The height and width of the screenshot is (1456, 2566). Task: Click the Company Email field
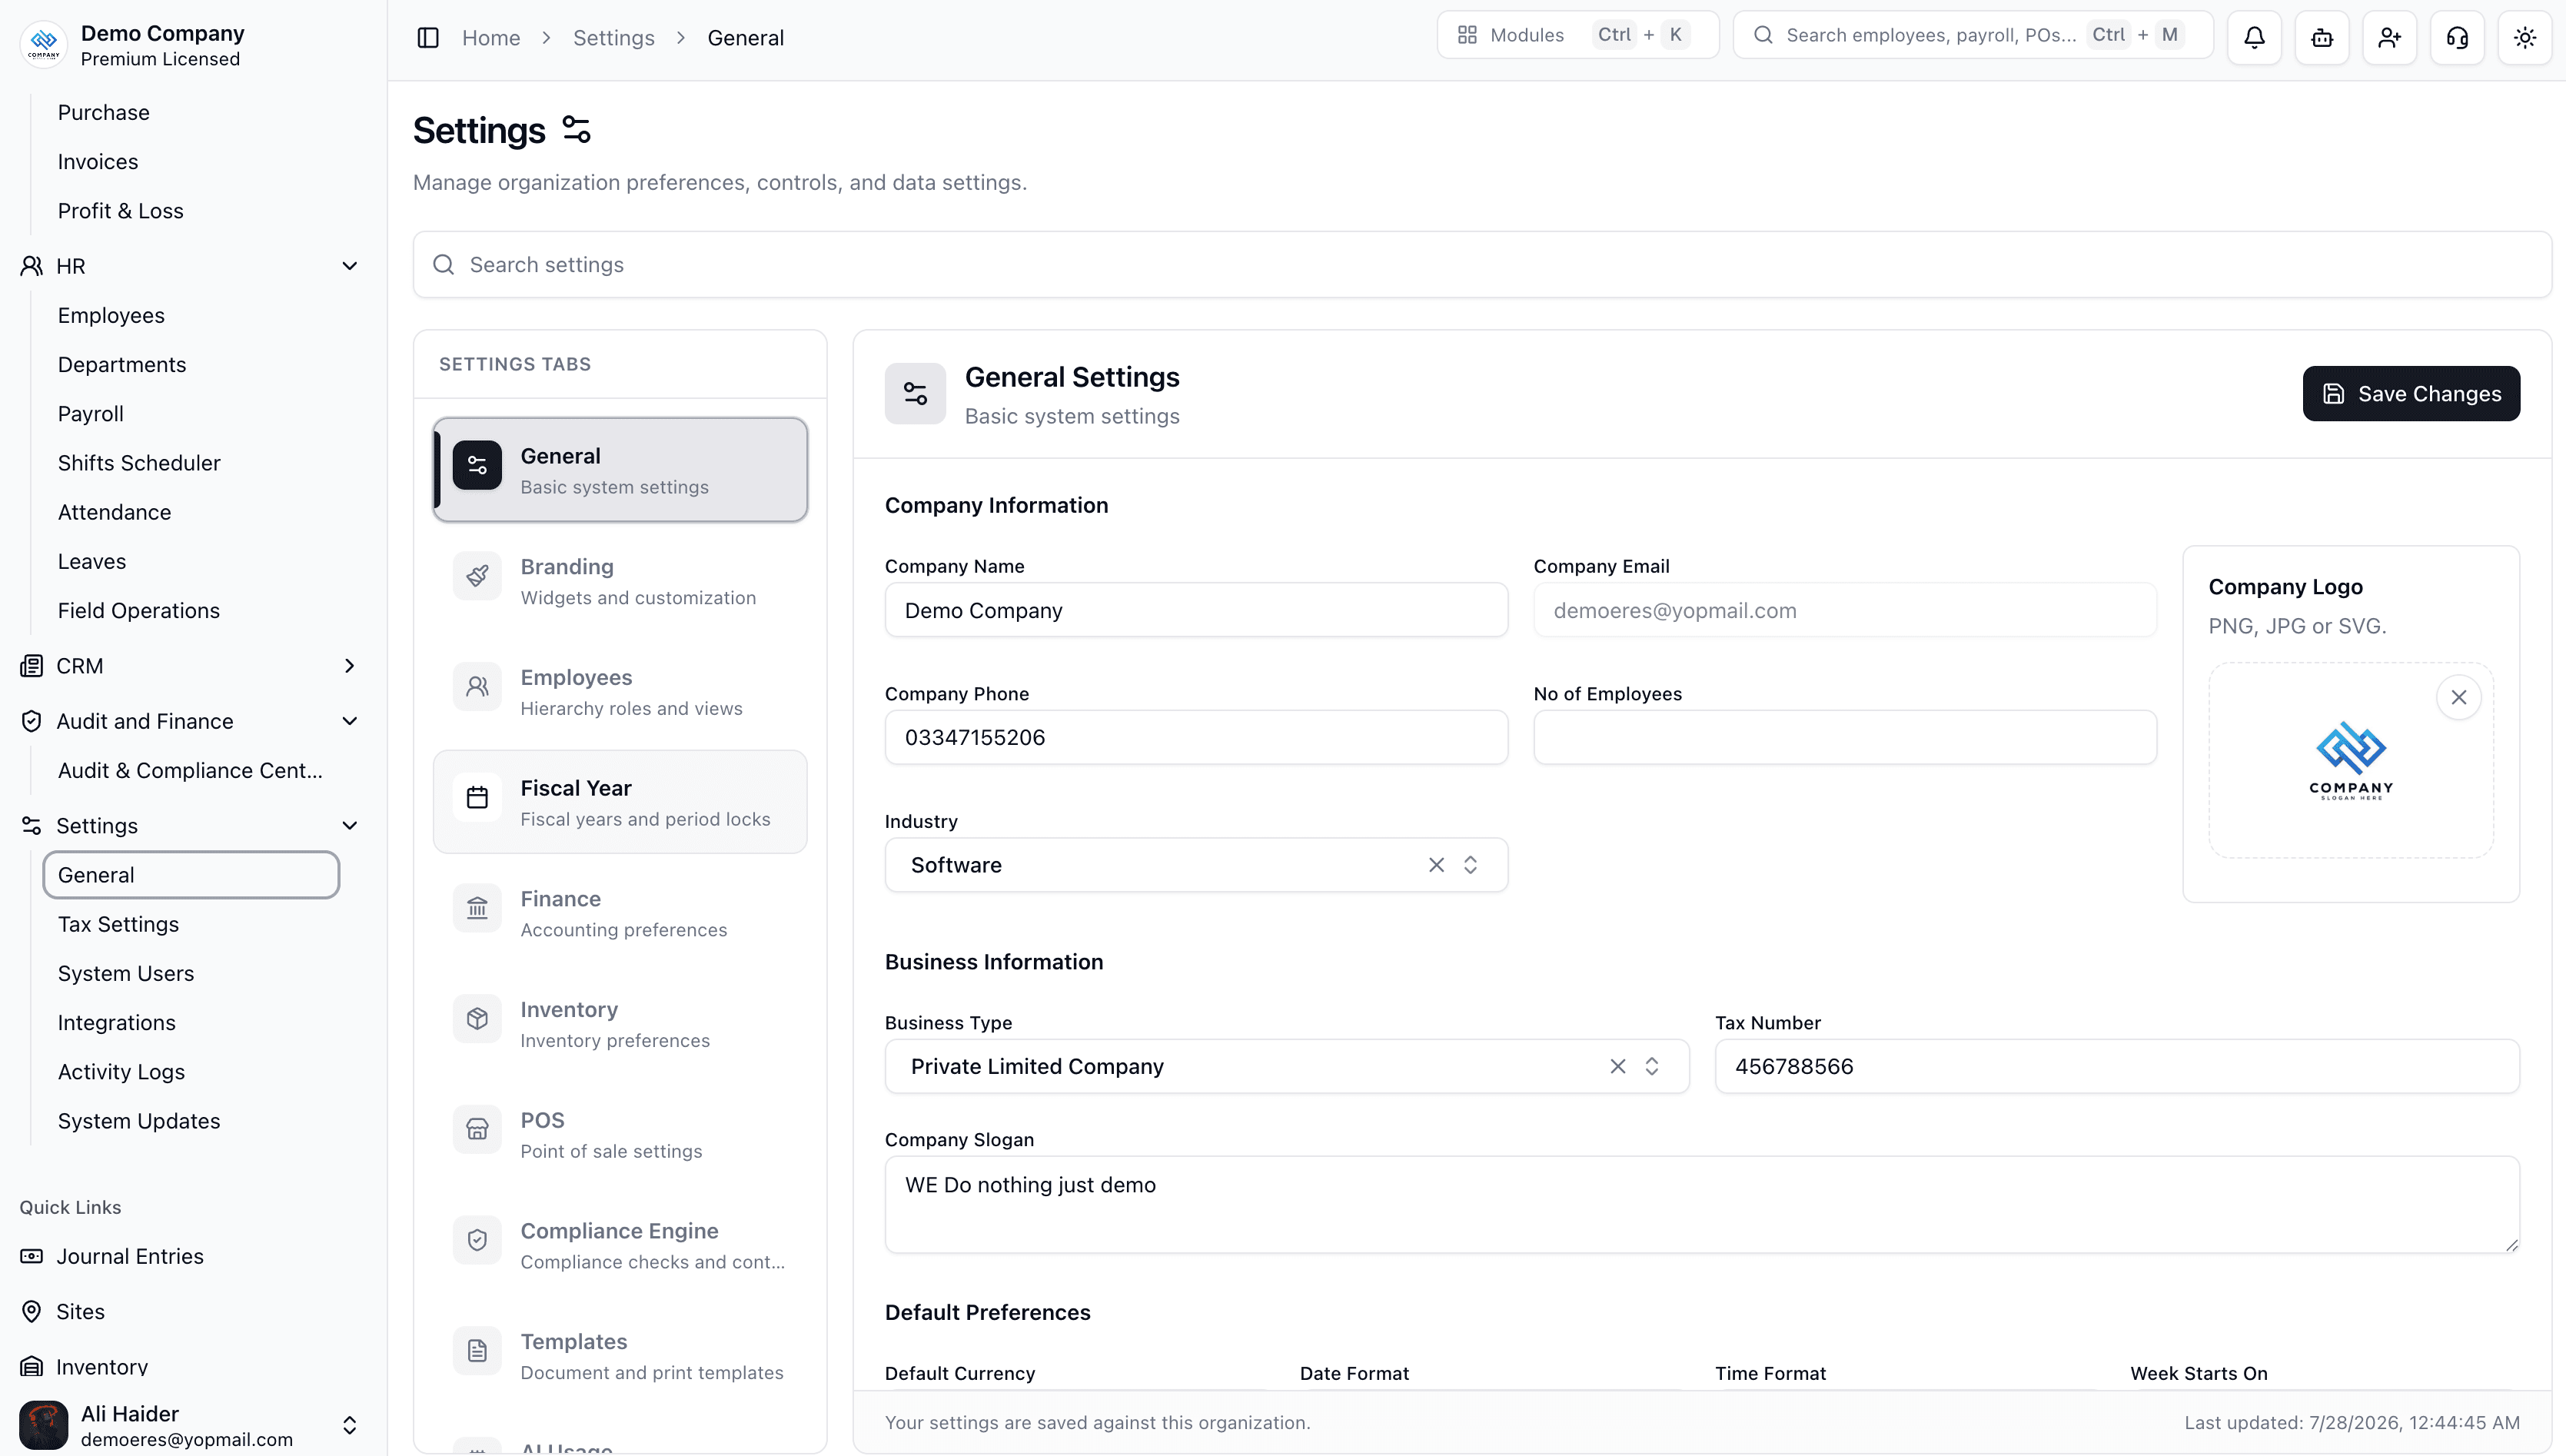pyautogui.click(x=1845, y=610)
